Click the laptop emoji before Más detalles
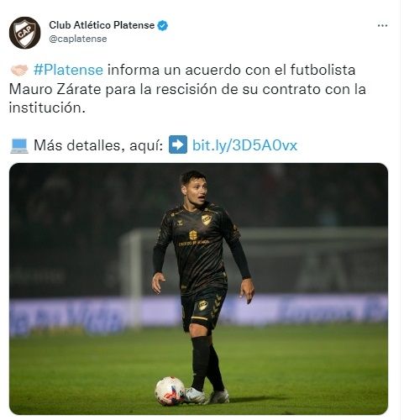The image size is (404, 420). (x=19, y=145)
